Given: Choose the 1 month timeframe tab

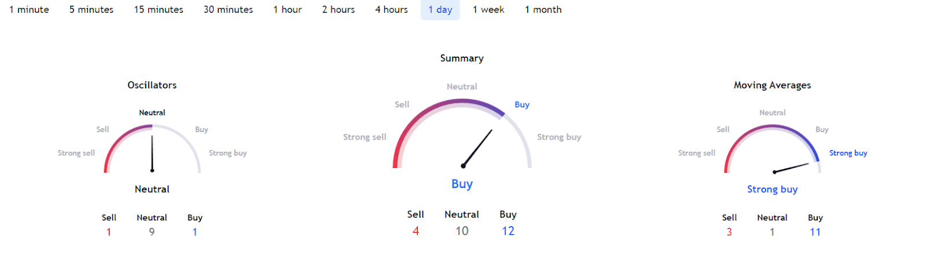Looking at the screenshot, I should (x=543, y=10).
